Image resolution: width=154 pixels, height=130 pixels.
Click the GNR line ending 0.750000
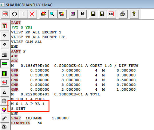(x=73, y=85)
